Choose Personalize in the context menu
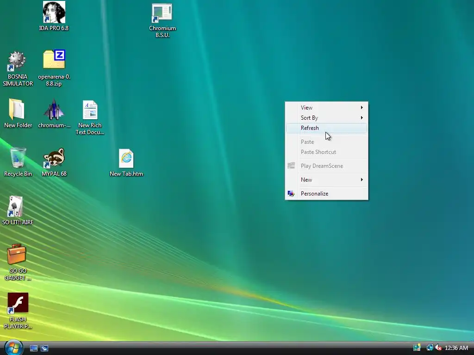The width and height of the screenshot is (474, 355). click(326, 194)
